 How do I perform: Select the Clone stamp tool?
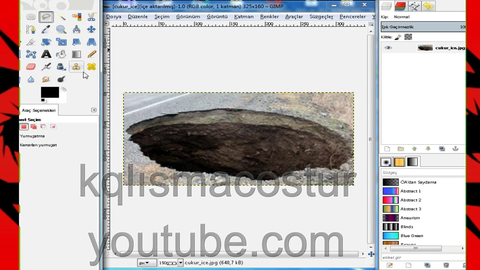(x=76, y=67)
